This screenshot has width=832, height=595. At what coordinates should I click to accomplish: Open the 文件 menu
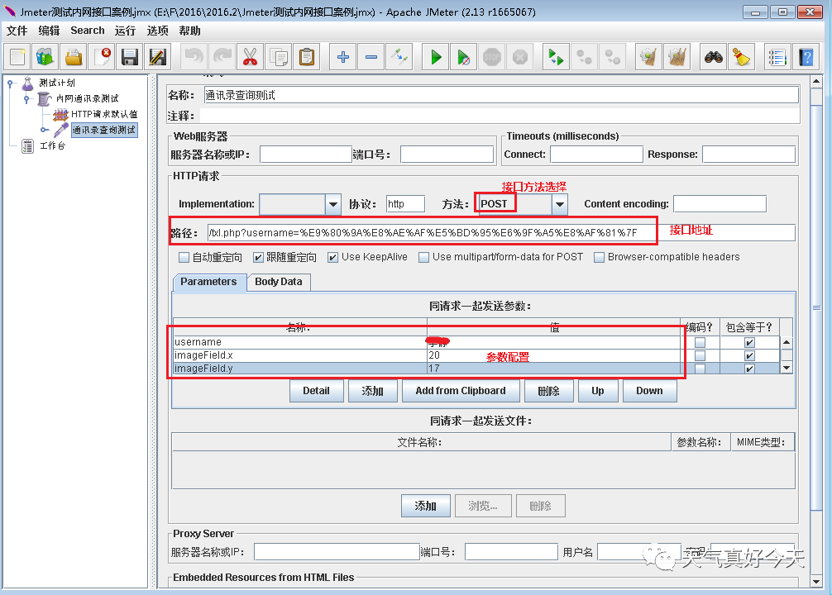coord(17,31)
